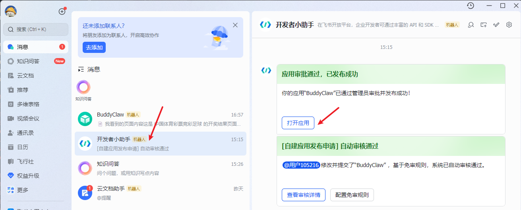Screen dimensions: 521x210
Task: Open the pinned 知识问答 shortcut avatar
Action: [83, 87]
